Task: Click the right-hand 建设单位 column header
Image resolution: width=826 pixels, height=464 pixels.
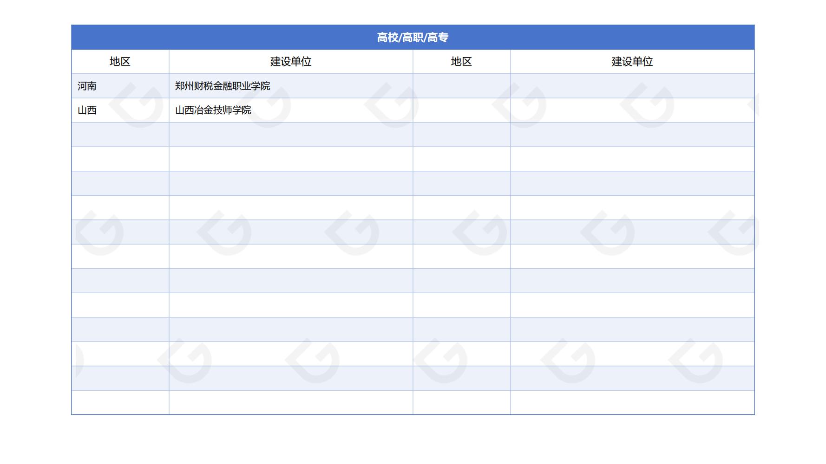Action: coord(632,62)
